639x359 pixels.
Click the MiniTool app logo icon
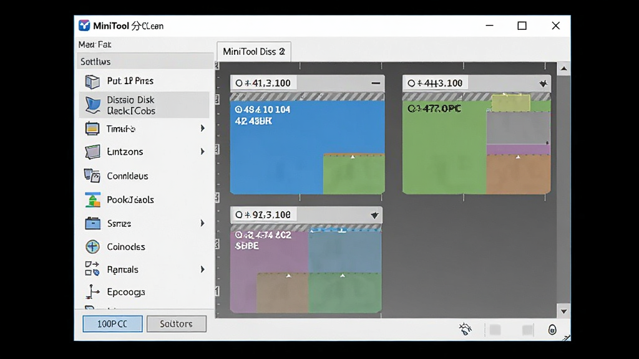(84, 26)
